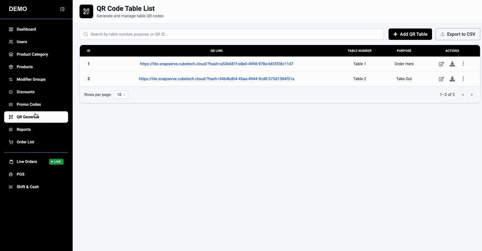Screen dimensions: 482x251
Task: Click the Take Out purpose cell
Action: 404,79
